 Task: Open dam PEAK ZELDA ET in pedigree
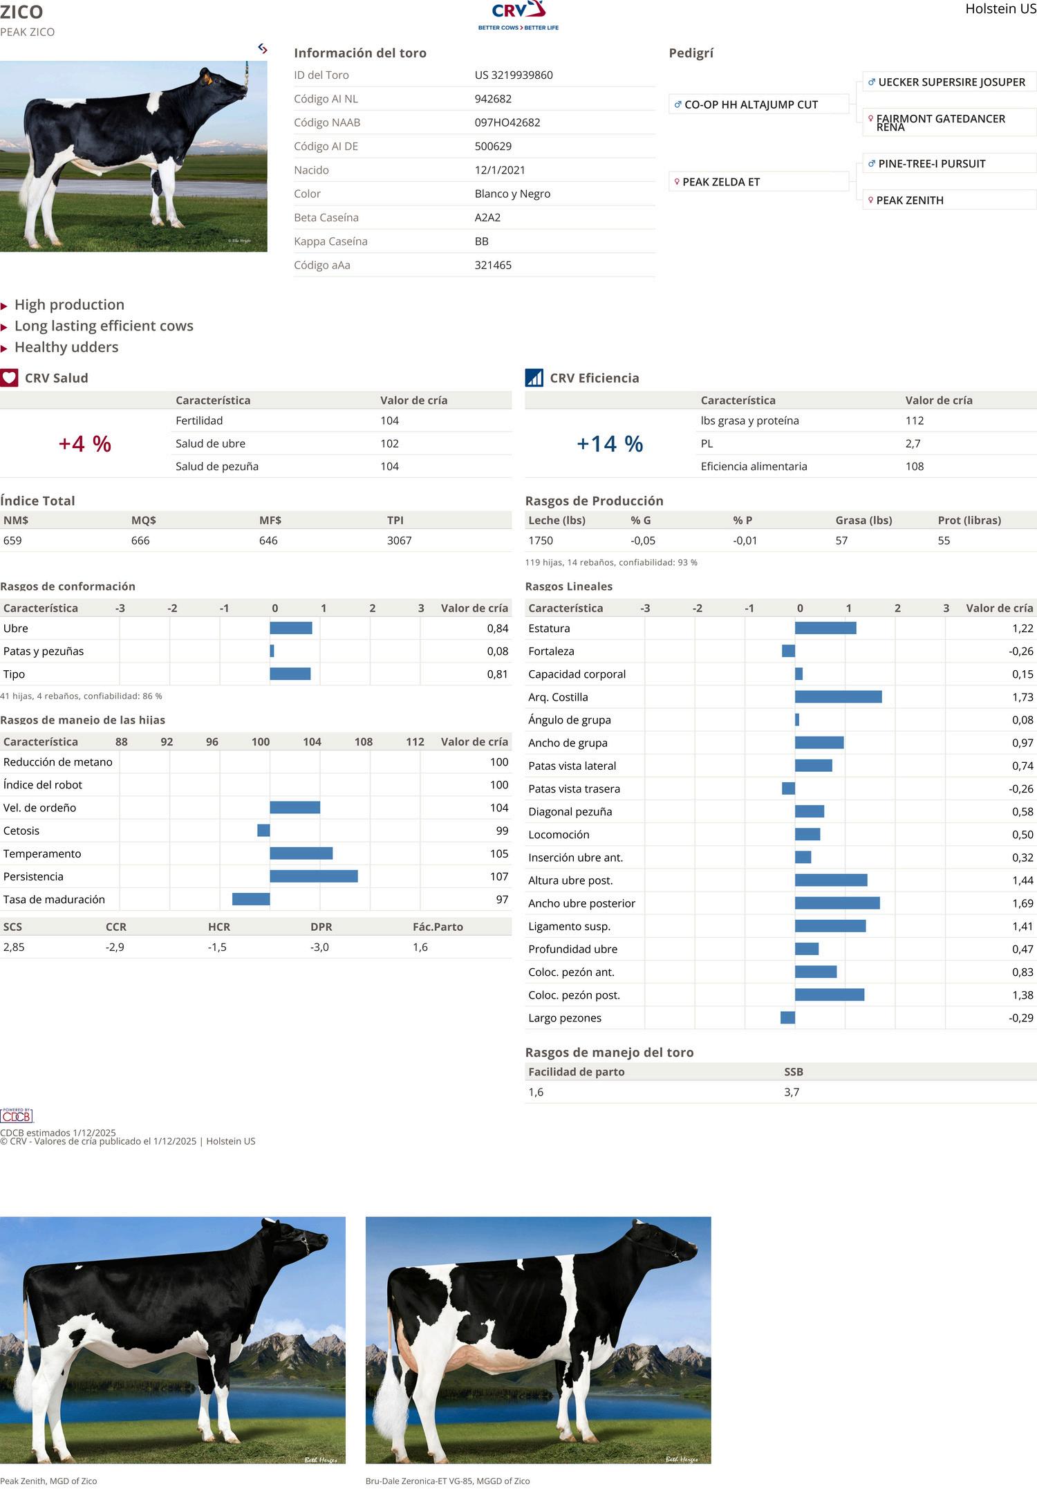pyautogui.click(x=758, y=182)
